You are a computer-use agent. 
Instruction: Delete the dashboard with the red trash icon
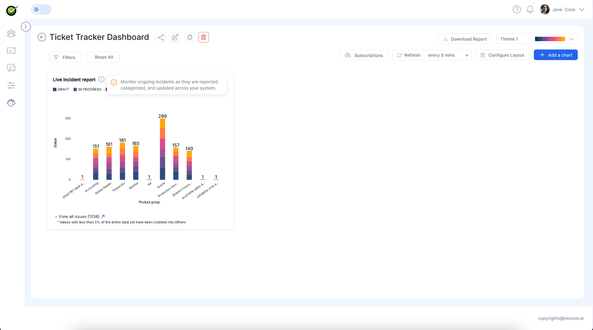pyautogui.click(x=203, y=37)
